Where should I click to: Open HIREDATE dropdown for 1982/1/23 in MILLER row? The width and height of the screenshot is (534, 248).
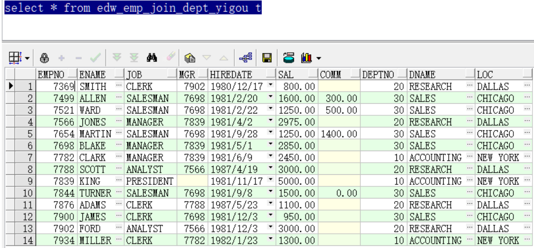tap(270, 239)
